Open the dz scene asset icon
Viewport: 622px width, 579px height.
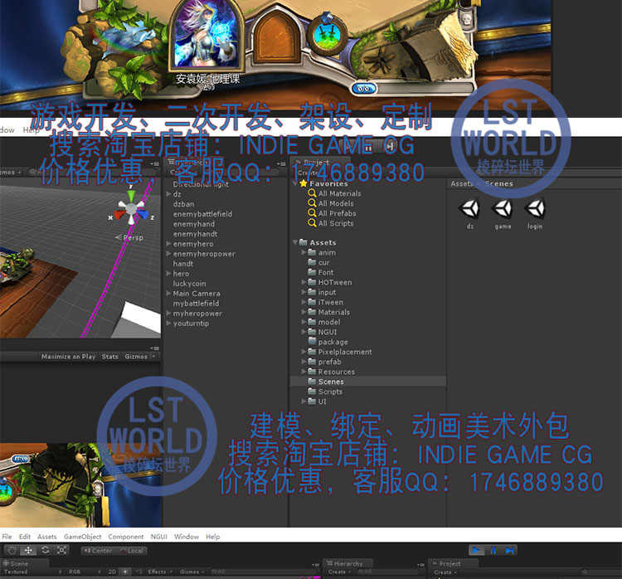[x=469, y=208]
